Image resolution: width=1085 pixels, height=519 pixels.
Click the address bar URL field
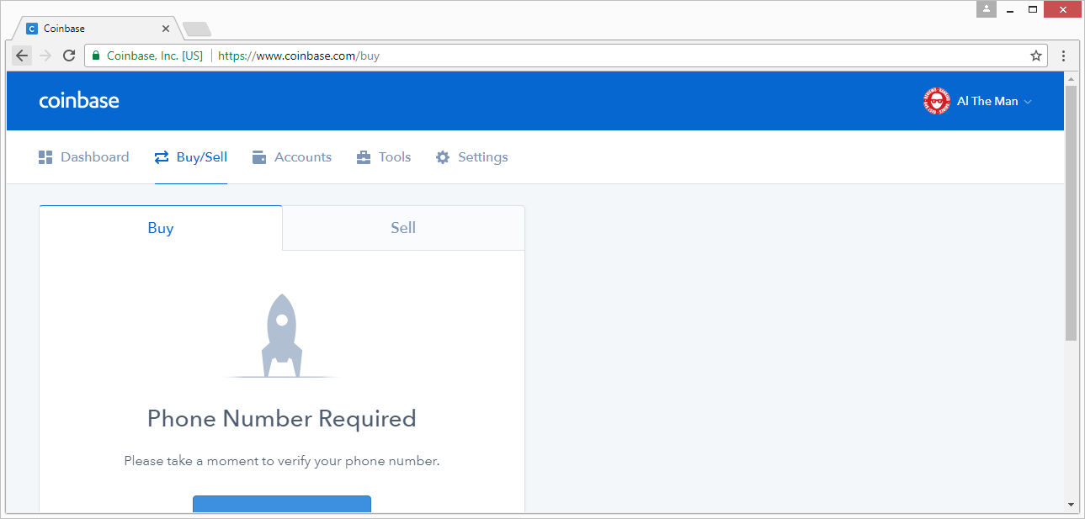[x=566, y=56]
